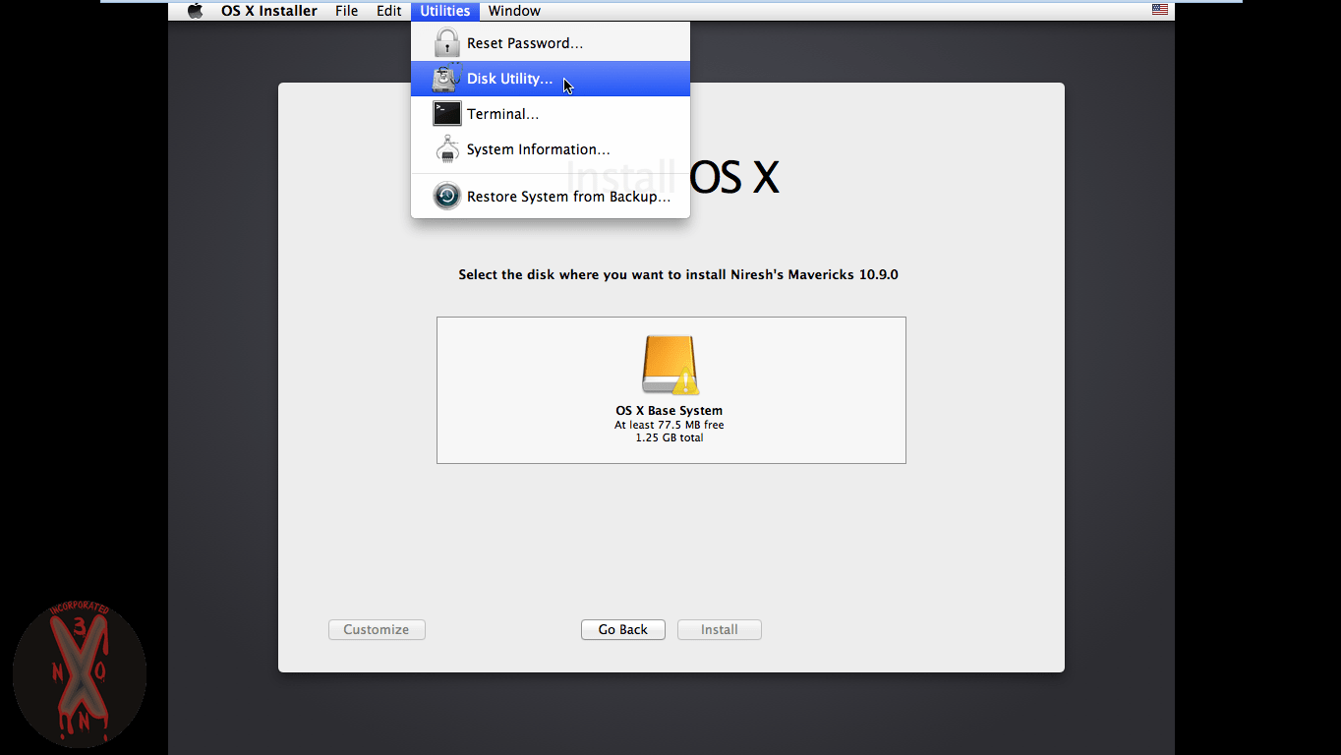
Task: Click the Install button
Action: [x=720, y=629]
